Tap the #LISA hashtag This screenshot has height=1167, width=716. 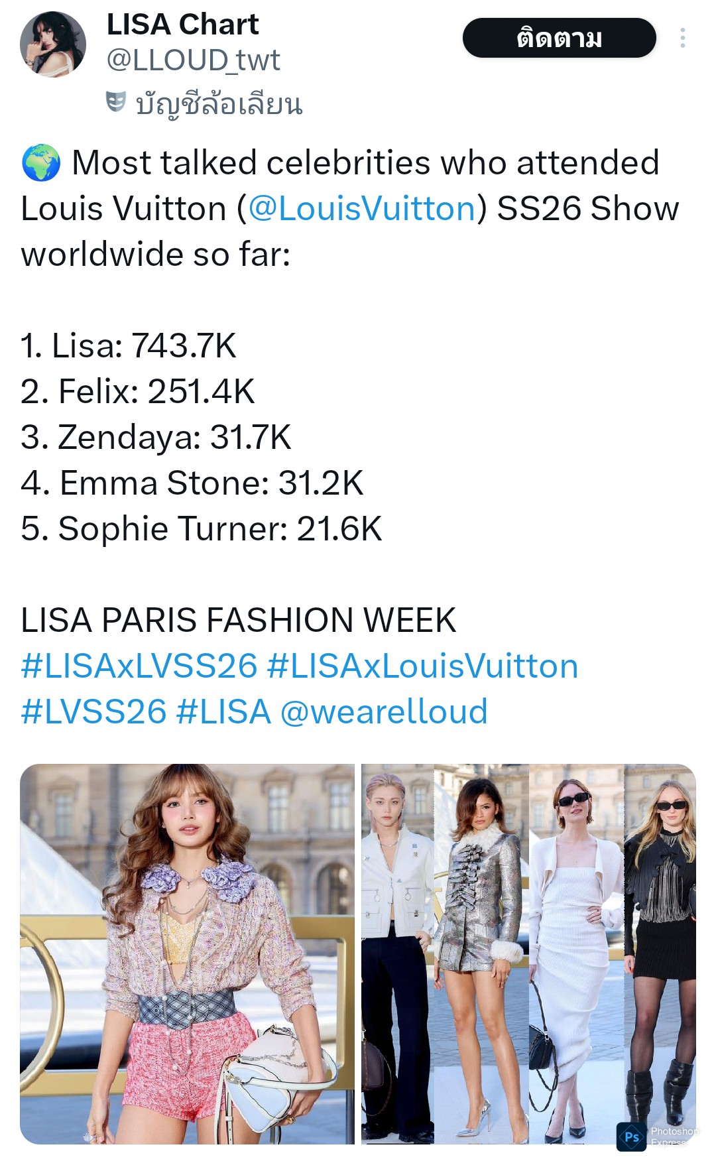(x=224, y=712)
